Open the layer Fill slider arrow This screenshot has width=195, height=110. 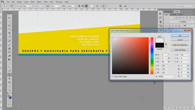pos(193,26)
